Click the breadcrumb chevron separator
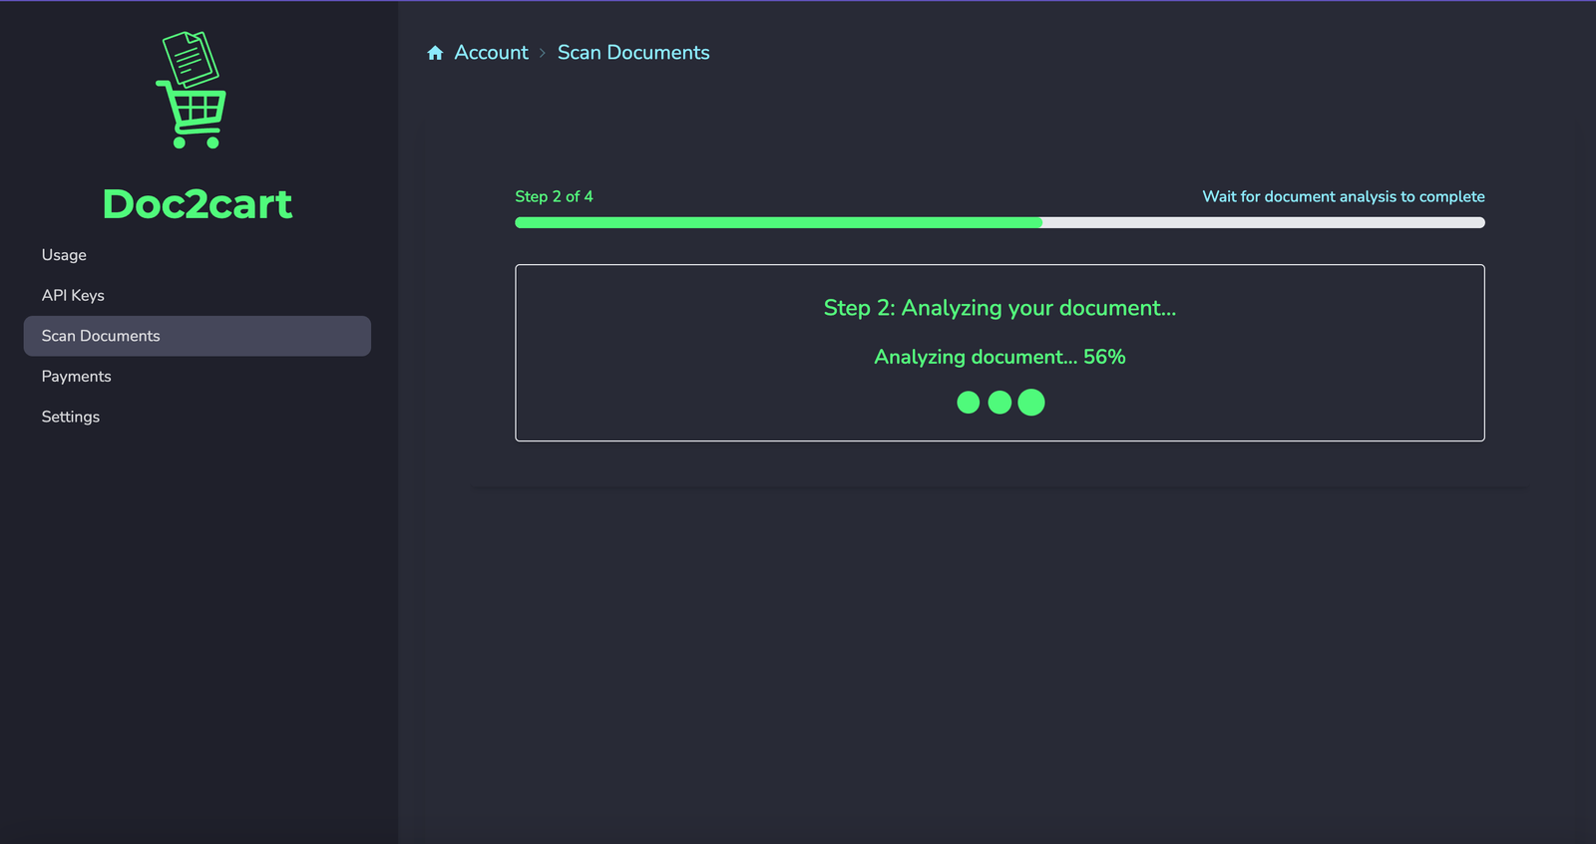 click(543, 53)
